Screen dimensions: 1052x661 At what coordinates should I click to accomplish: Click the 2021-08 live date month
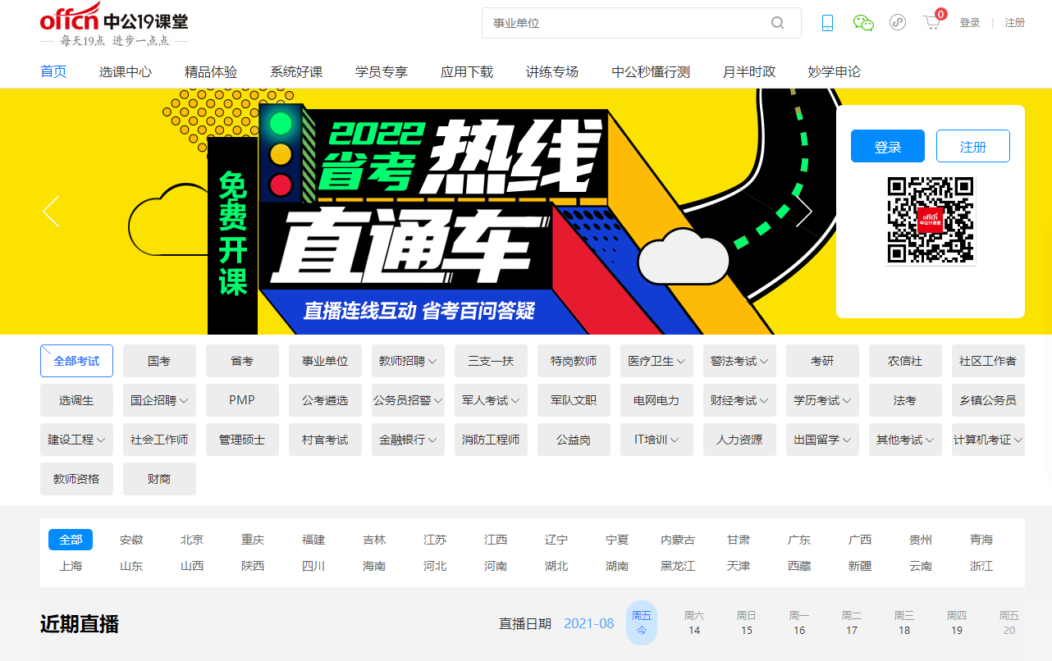click(589, 623)
